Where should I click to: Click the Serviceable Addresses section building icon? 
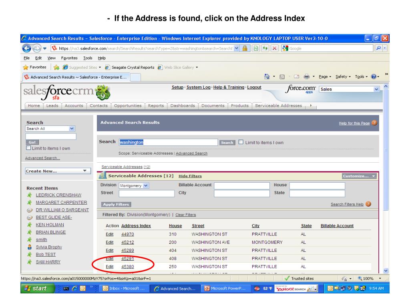click(x=102, y=175)
